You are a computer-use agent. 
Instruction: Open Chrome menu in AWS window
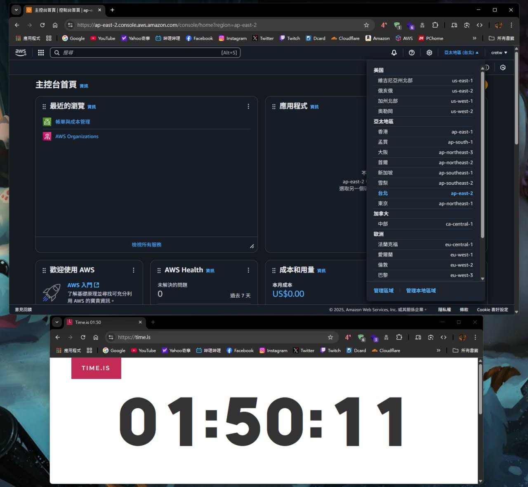(x=511, y=25)
